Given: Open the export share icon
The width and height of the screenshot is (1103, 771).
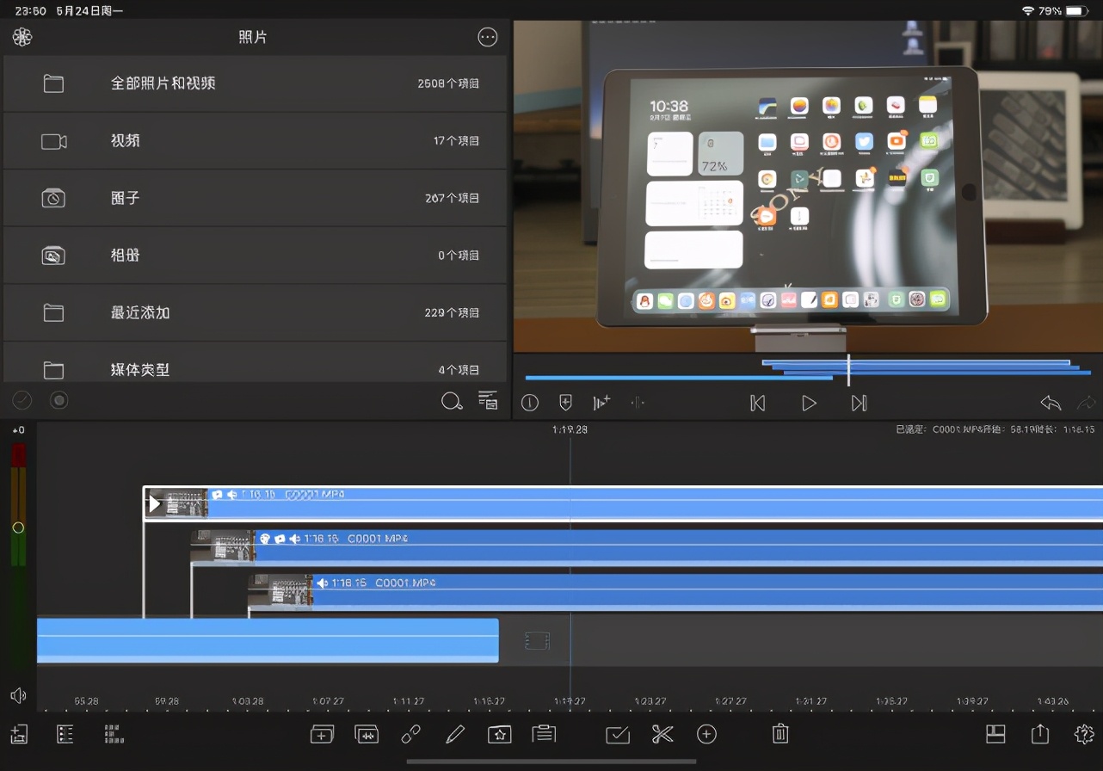Looking at the screenshot, I should (x=1039, y=734).
